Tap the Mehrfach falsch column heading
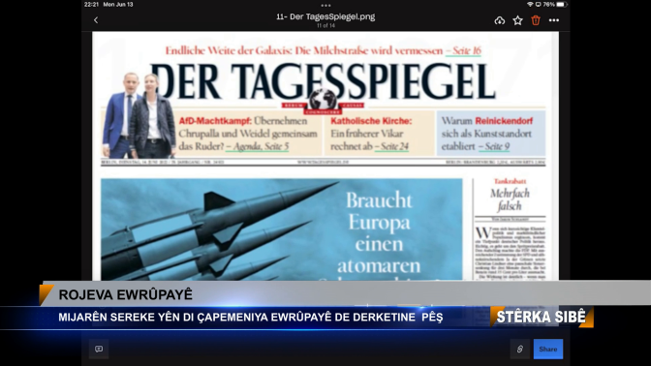Image resolution: width=651 pixels, height=366 pixels. tap(510, 199)
